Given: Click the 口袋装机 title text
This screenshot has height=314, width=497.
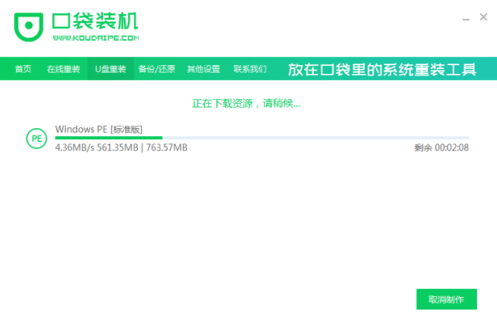Looking at the screenshot, I should tap(95, 21).
